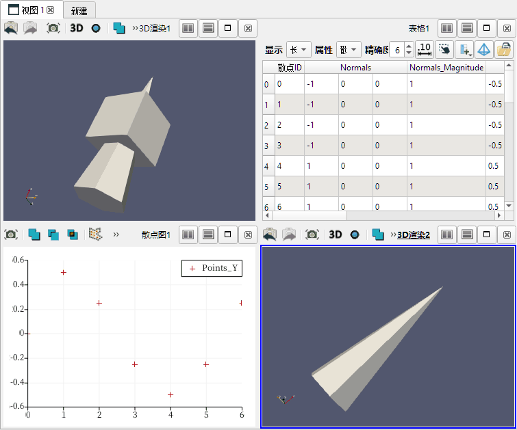Click camera redo in 3D渲染1 toolbar
The width and height of the screenshot is (517, 430).
coord(30,28)
